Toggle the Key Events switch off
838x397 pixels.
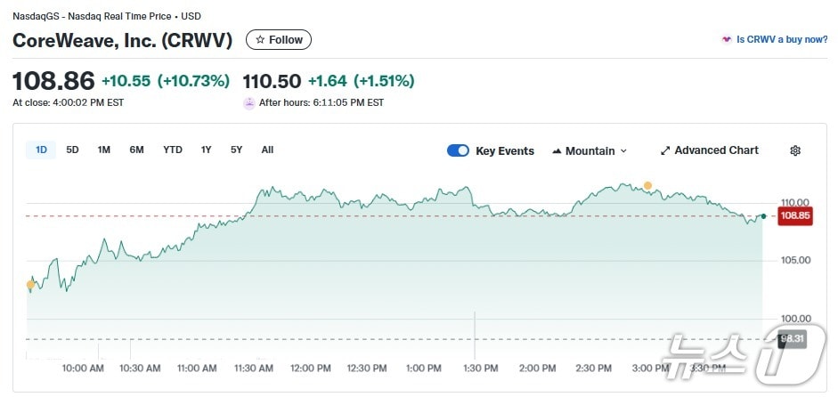pos(458,150)
